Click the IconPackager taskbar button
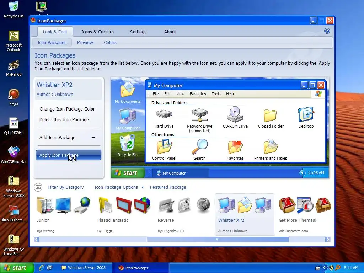364x273 pixels. point(141,268)
